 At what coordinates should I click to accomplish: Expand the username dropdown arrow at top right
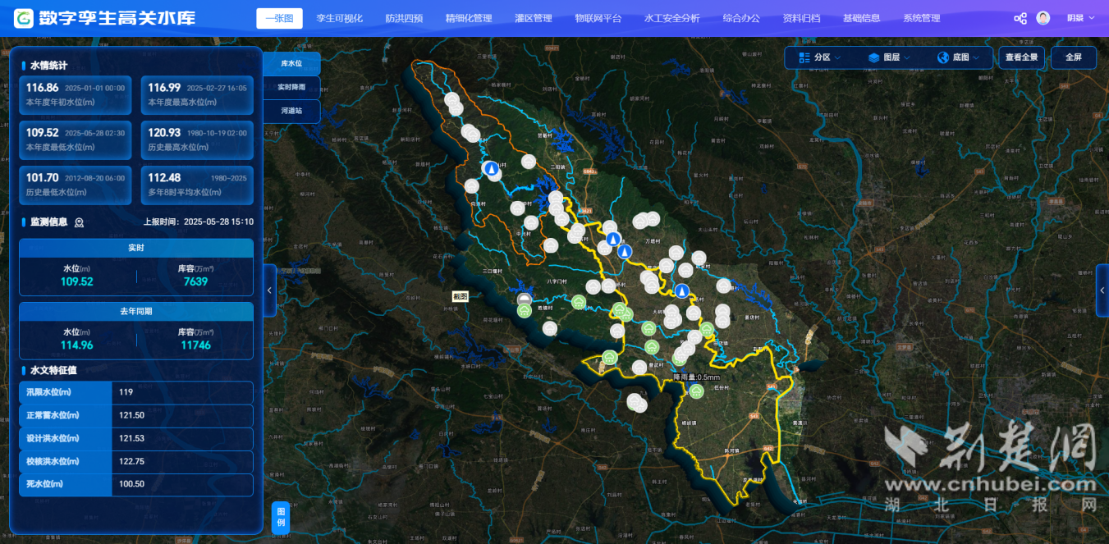pyautogui.click(x=1092, y=18)
